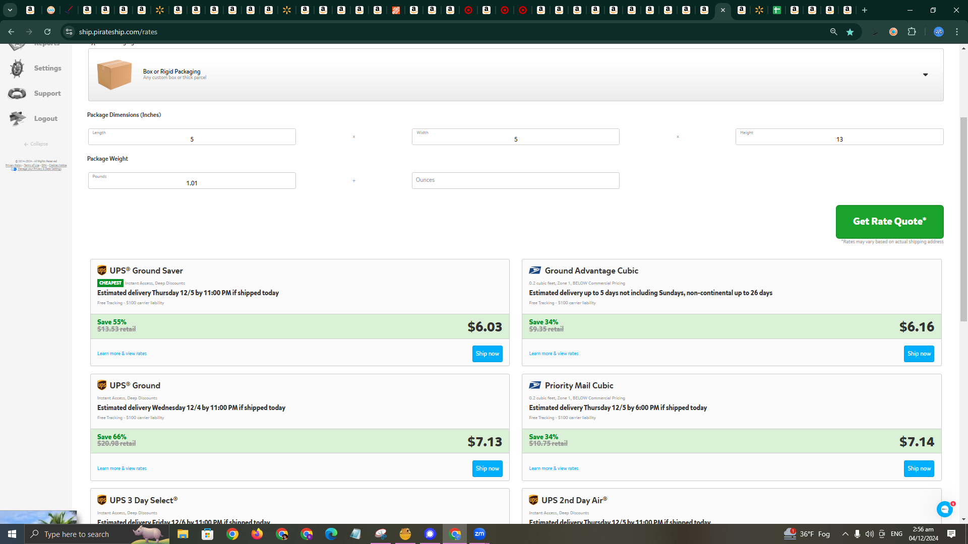The image size is (968, 544).
Task: Click the cardboard box packaging image
Action: [x=114, y=75]
